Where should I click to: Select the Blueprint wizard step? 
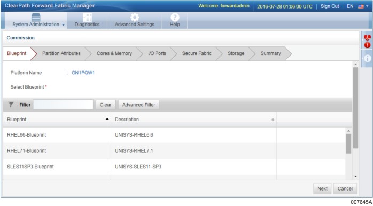pos(17,53)
